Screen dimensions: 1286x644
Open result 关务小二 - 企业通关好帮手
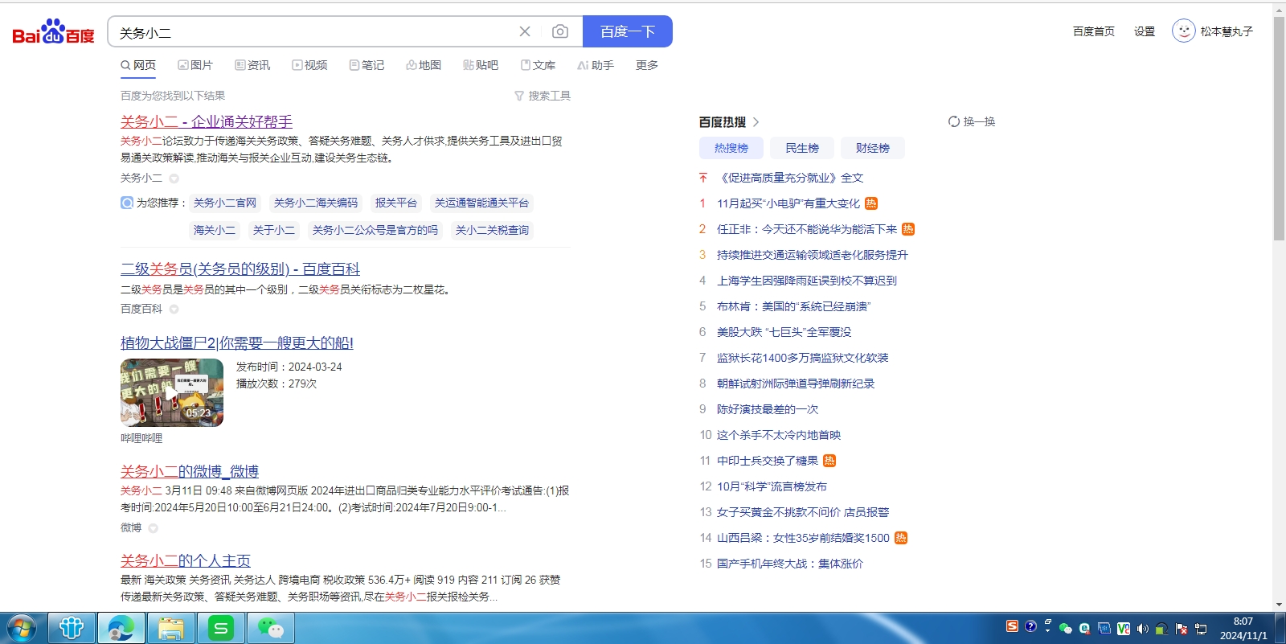coord(207,121)
